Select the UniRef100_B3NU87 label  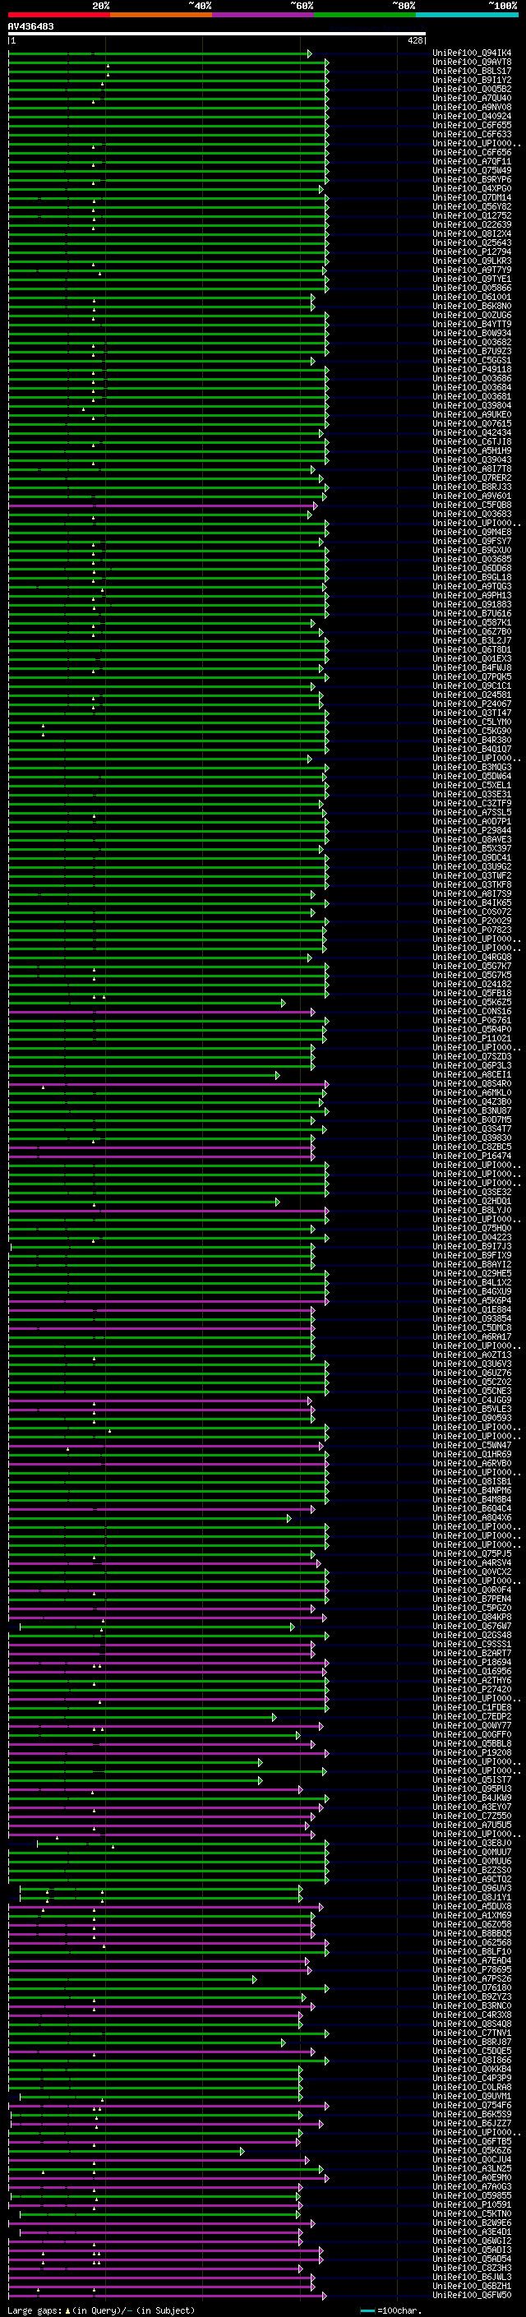[x=472, y=1111]
